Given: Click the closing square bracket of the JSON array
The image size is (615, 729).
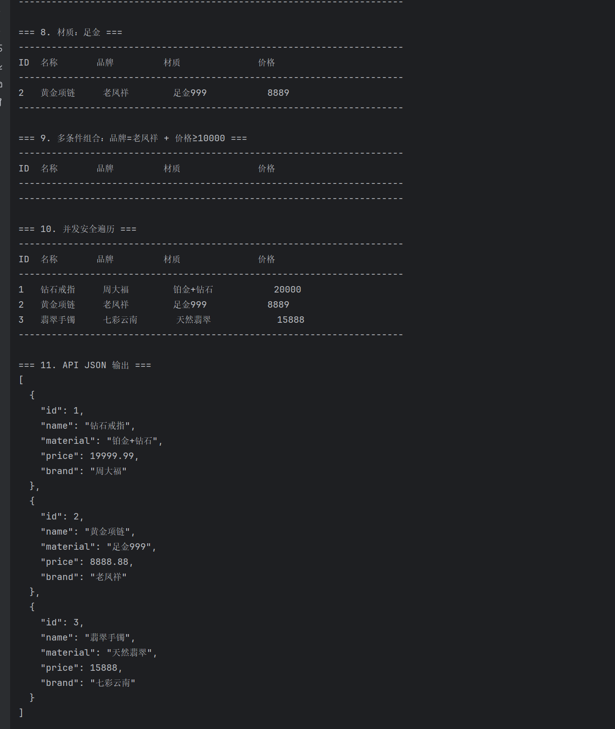Looking at the screenshot, I should (21, 713).
